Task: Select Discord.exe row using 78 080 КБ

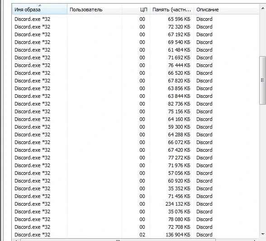Action: [x=135, y=219]
